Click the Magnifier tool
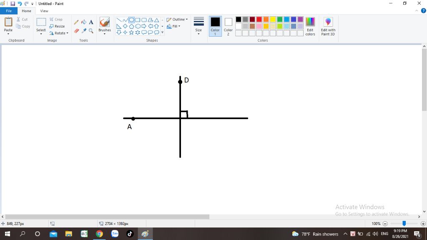427x240 pixels. tap(91, 30)
